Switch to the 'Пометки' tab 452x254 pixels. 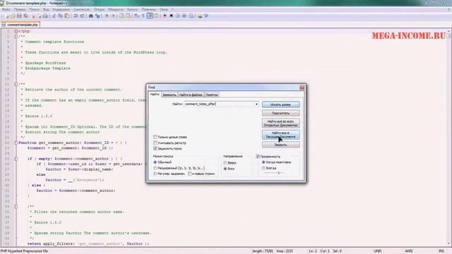[212, 95]
